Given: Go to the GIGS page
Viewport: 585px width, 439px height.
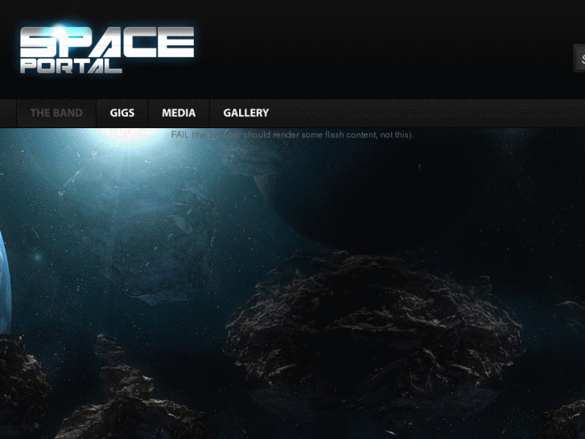Looking at the screenshot, I should coord(122,113).
